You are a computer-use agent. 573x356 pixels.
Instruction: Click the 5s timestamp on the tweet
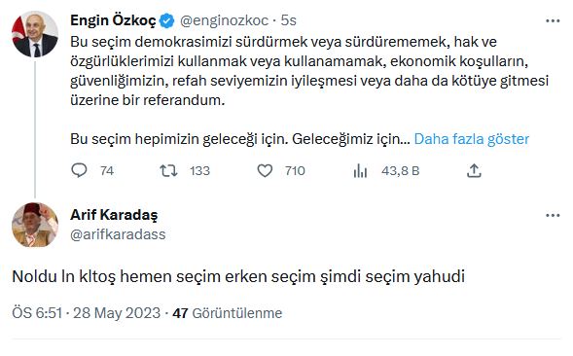(x=288, y=20)
